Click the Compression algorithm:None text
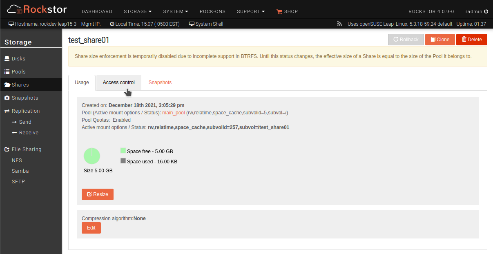This screenshot has height=254, width=493. (114, 218)
